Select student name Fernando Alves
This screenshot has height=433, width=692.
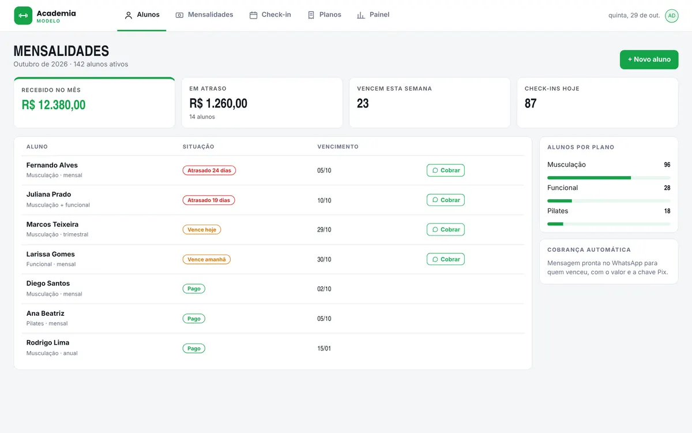point(52,165)
